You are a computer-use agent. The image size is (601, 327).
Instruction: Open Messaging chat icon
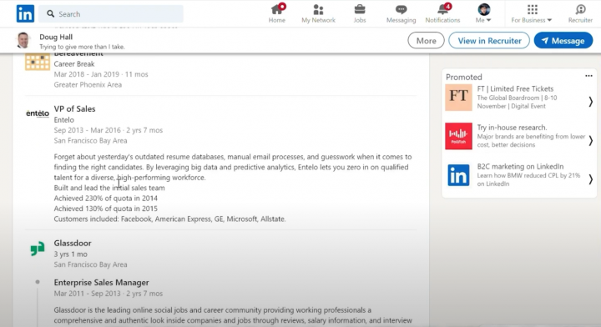[401, 9]
